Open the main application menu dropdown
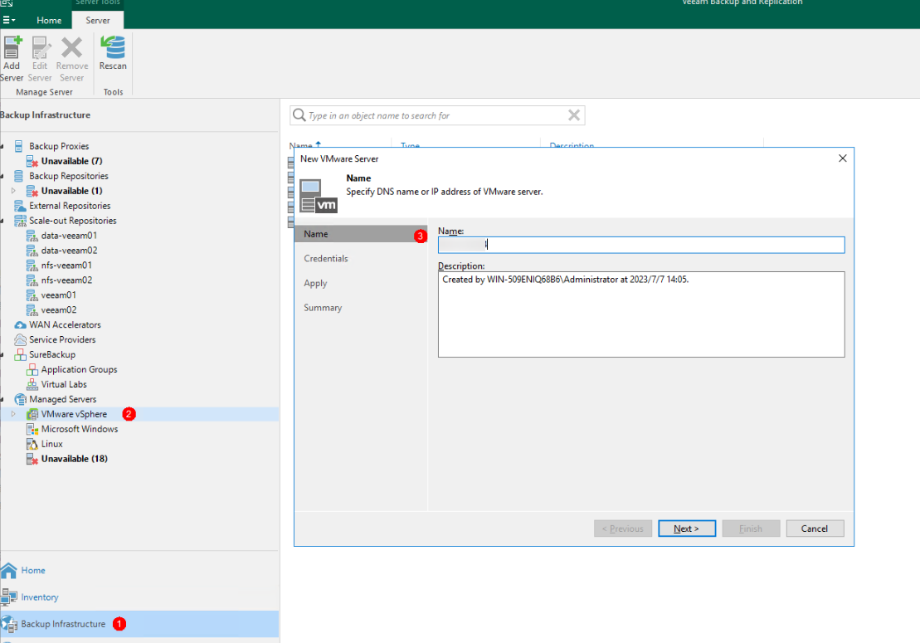This screenshot has width=920, height=643. [8, 20]
